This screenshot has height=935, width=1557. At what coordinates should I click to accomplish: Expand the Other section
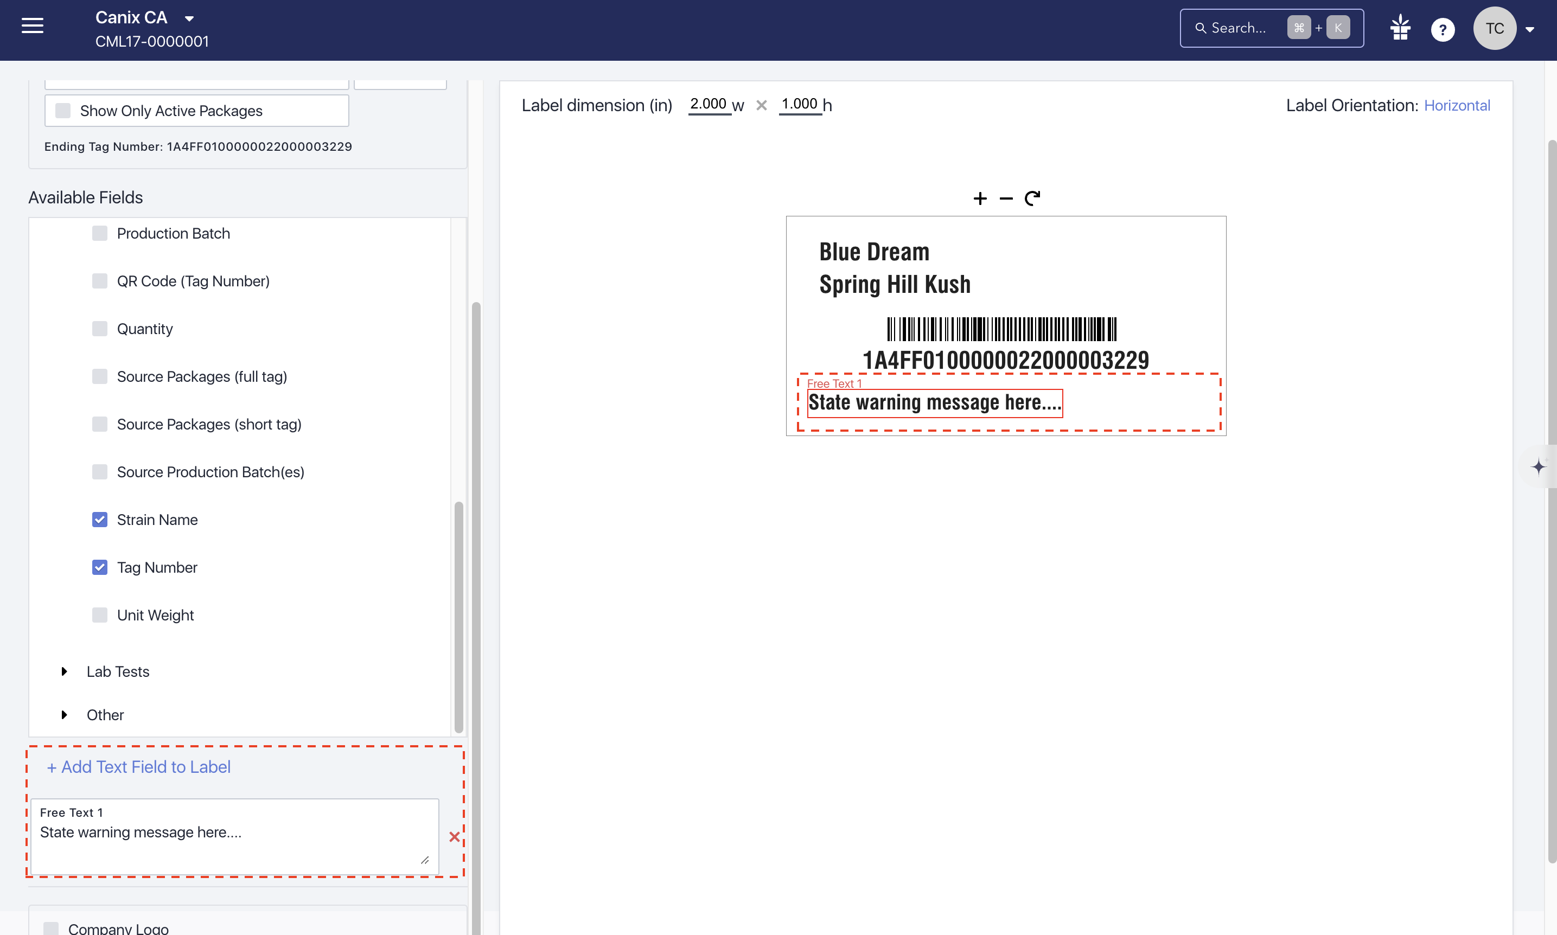coord(63,715)
